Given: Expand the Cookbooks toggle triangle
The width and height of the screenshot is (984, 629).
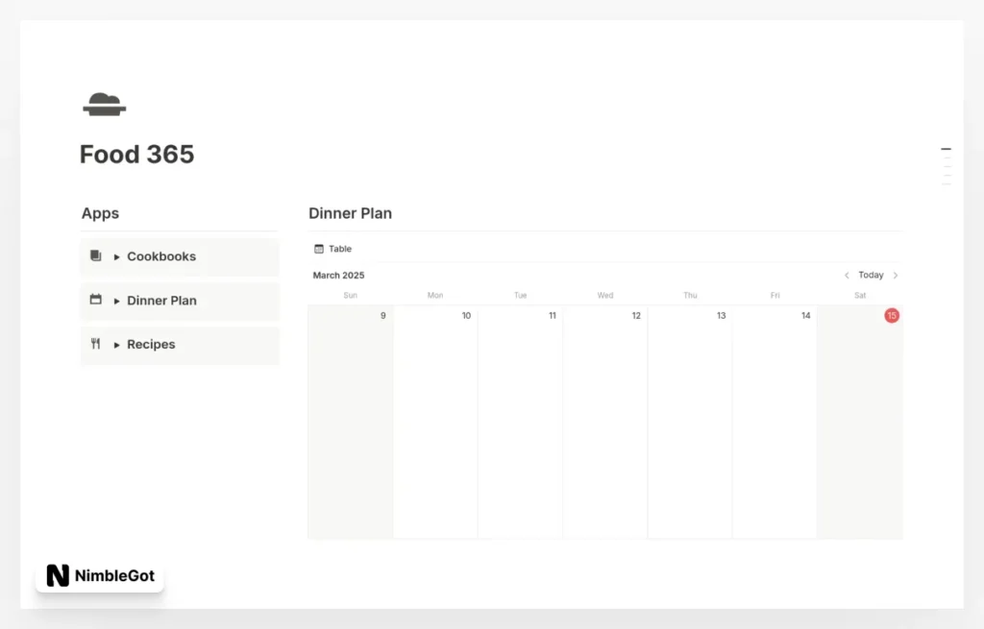Looking at the screenshot, I should pos(117,257).
